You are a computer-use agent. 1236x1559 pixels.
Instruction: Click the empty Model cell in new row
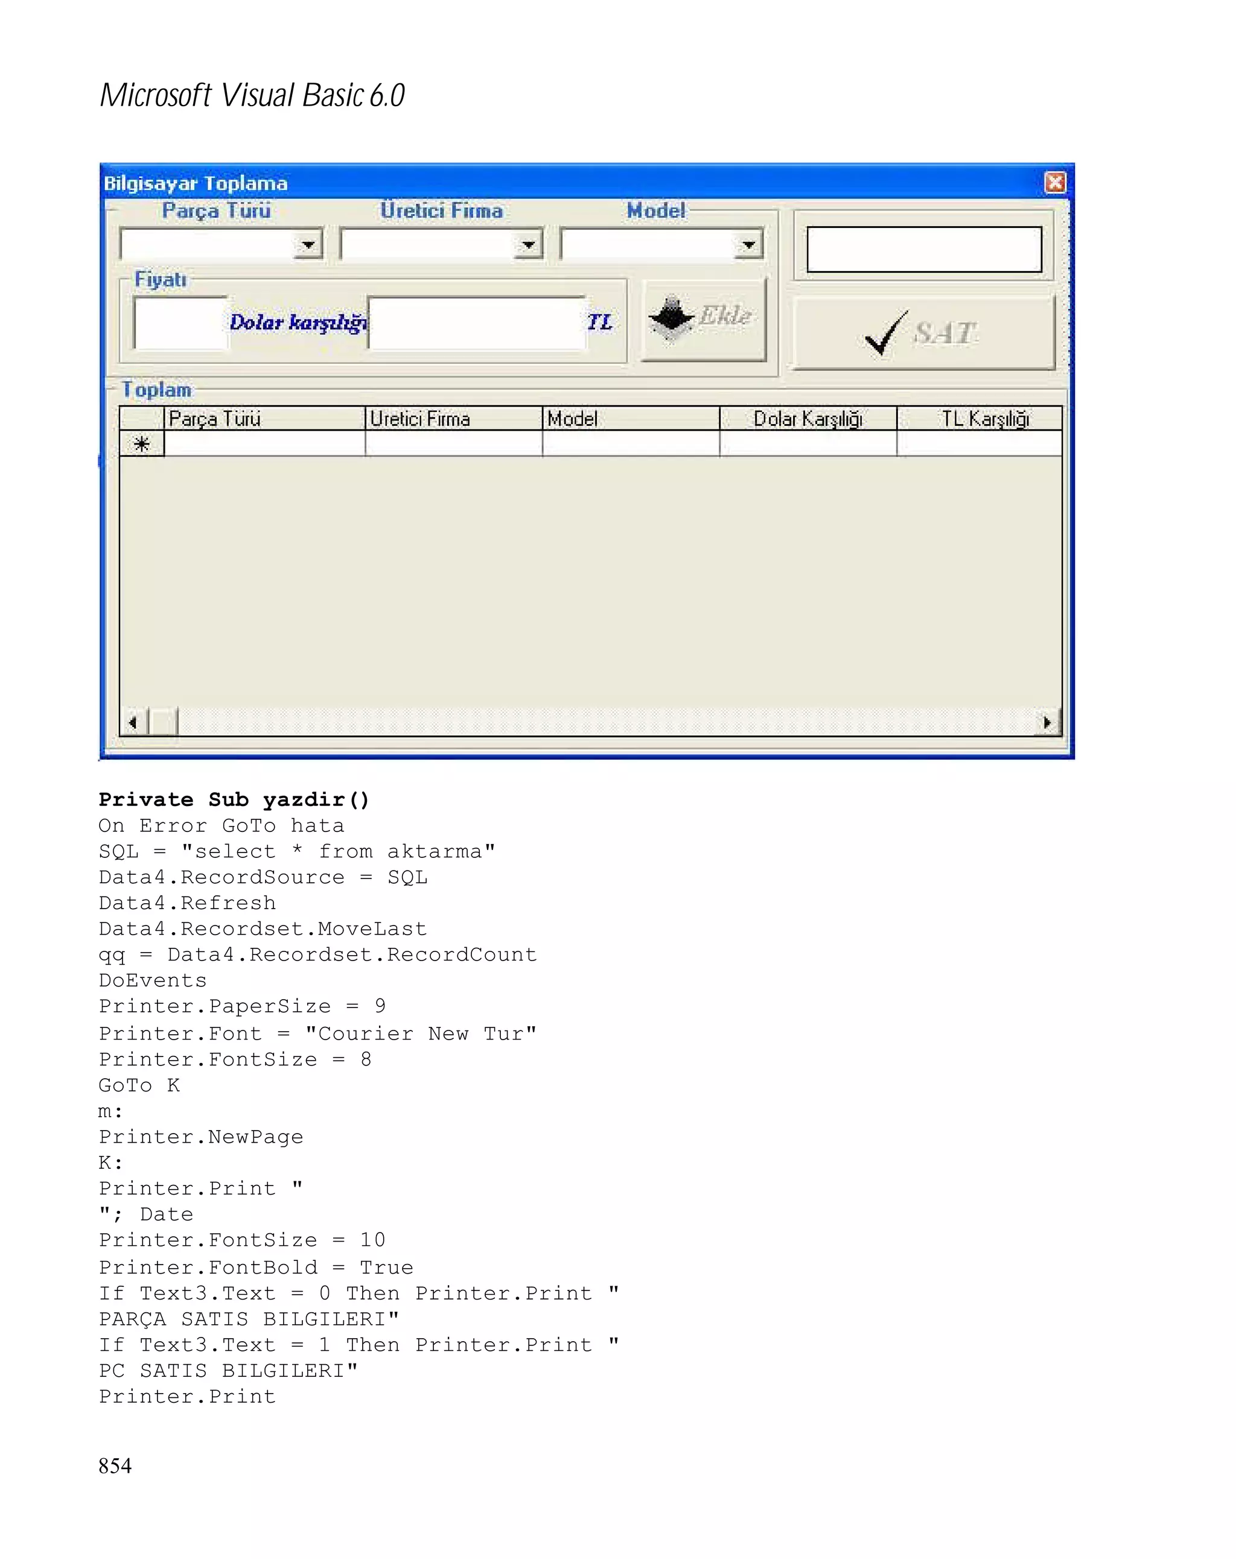[x=631, y=443]
